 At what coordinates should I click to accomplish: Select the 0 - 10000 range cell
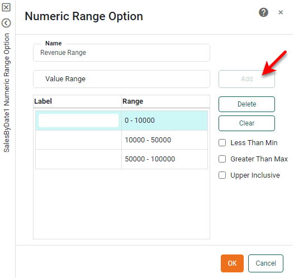coord(164,121)
